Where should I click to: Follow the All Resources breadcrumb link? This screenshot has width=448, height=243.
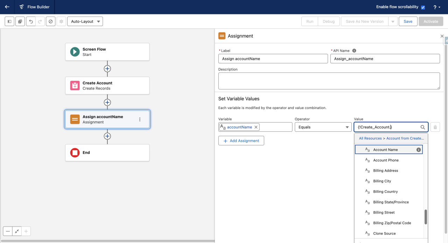click(371, 138)
